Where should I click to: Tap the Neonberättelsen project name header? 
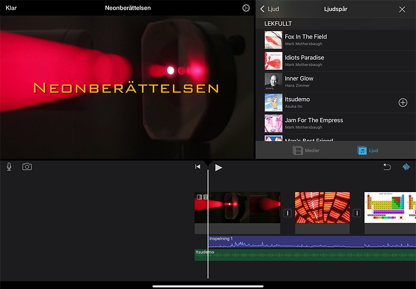coord(128,8)
